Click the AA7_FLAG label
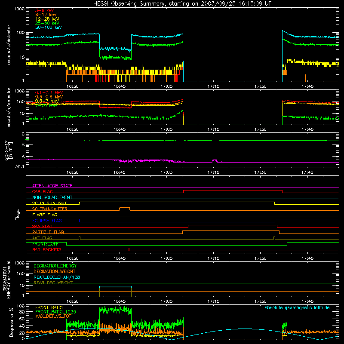The height and width of the screenshot is (344, 344). 42,238
